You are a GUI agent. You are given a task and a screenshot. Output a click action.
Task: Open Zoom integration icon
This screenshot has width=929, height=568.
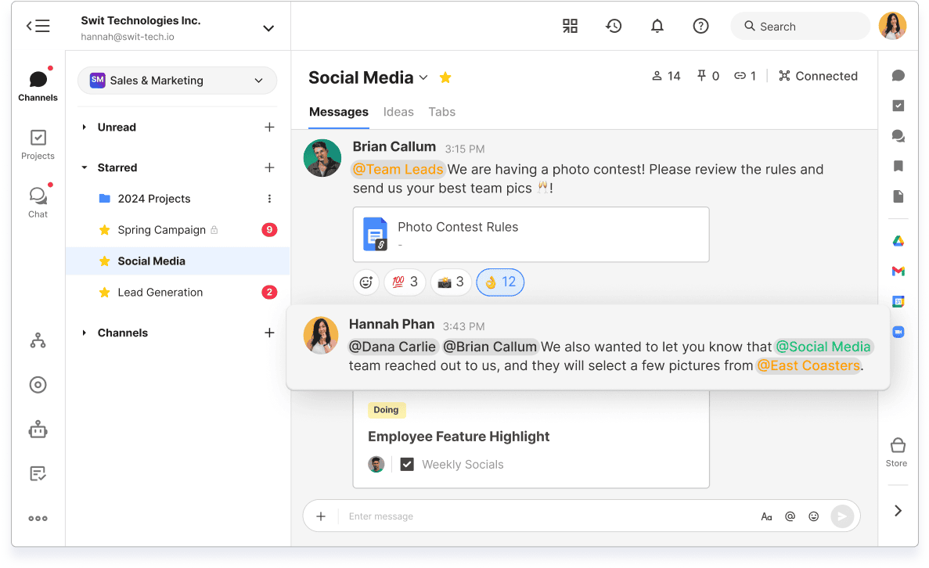(x=898, y=332)
